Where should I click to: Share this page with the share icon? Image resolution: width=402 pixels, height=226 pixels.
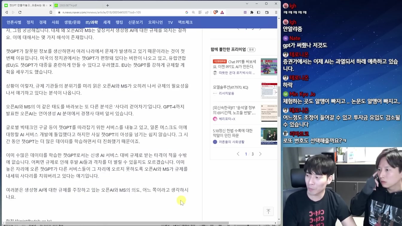click(x=207, y=13)
